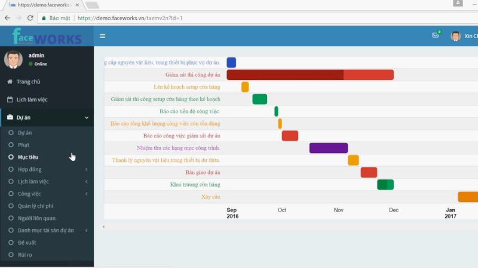This screenshot has width=478, height=268.
Task: Click the FaceWorks logo
Action: [x=47, y=37]
